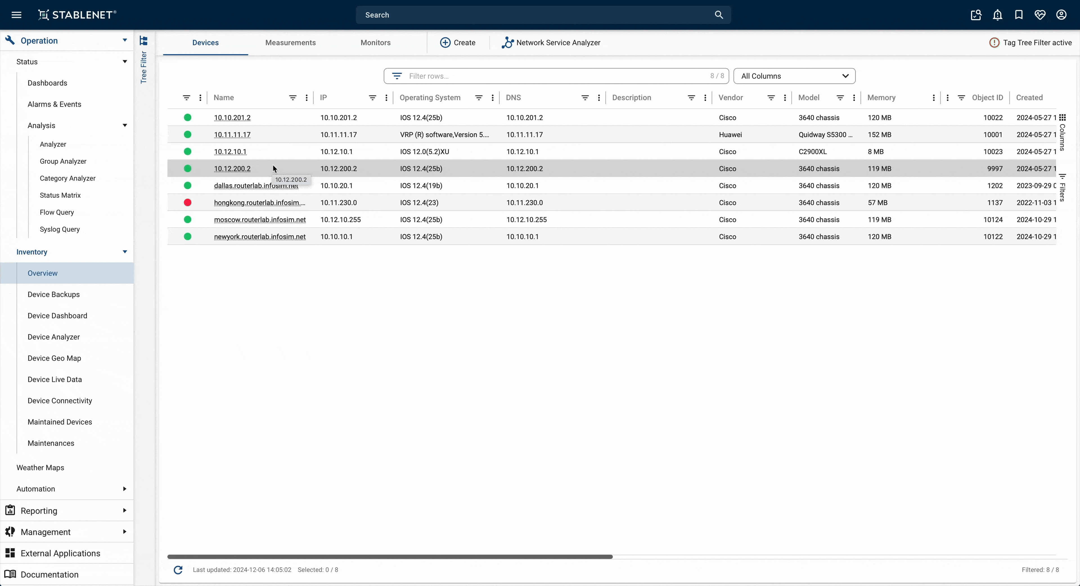The width and height of the screenshot is (1080, 586).
Task: Collapse the Operation section
Action: 125,40
